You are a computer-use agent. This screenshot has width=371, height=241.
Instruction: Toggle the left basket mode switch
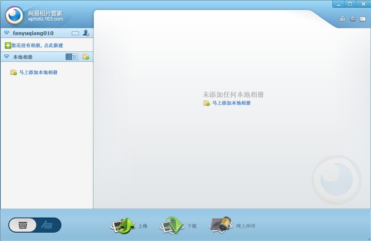(23, 225)
